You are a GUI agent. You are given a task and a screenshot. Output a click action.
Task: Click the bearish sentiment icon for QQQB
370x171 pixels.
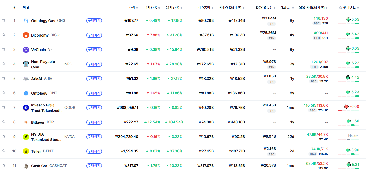pos(346,106)
